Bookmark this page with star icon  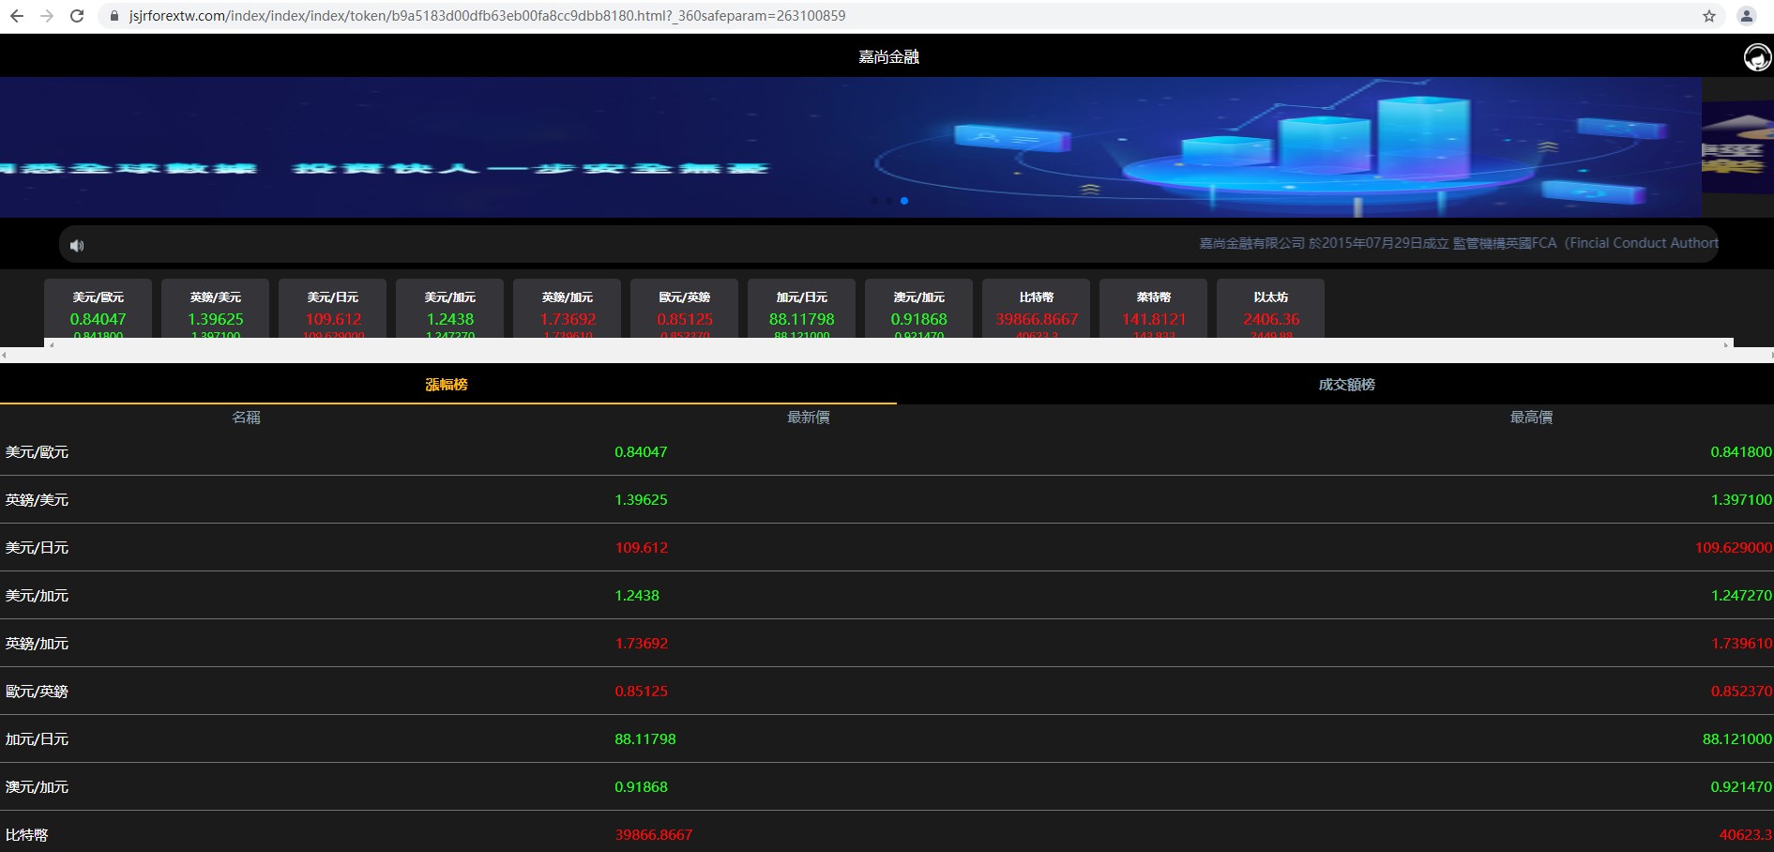1708,16
